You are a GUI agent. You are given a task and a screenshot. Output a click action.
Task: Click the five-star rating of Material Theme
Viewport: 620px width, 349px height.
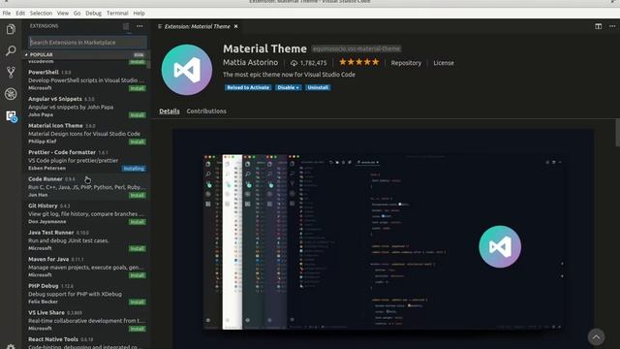(x=359, y=62)
